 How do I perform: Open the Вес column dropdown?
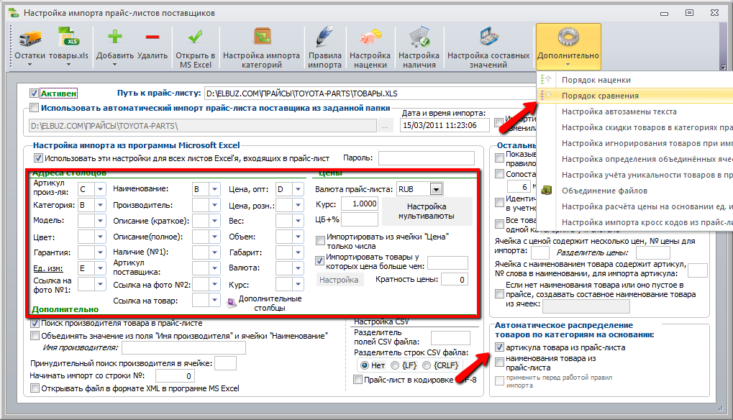(299, 221)
